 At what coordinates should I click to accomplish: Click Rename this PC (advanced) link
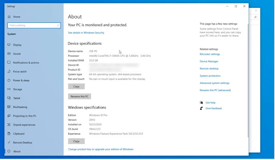pyautogui.click(x=215, y=90)
